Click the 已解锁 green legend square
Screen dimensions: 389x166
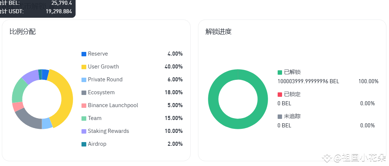[x=280, y=73]
